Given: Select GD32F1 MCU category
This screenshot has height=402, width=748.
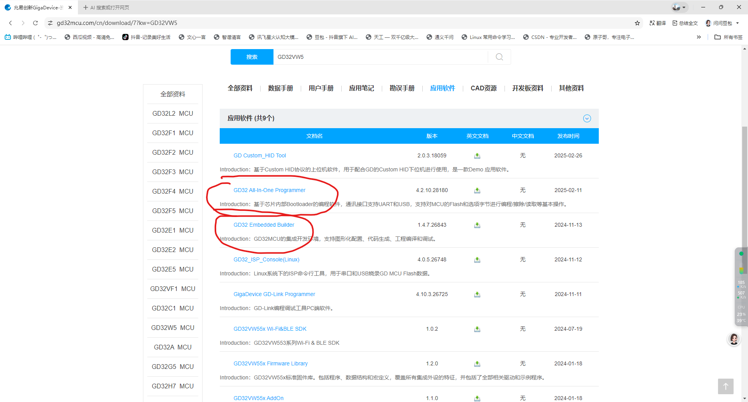Looking at the screenshot, I should (x=173, y=133).
